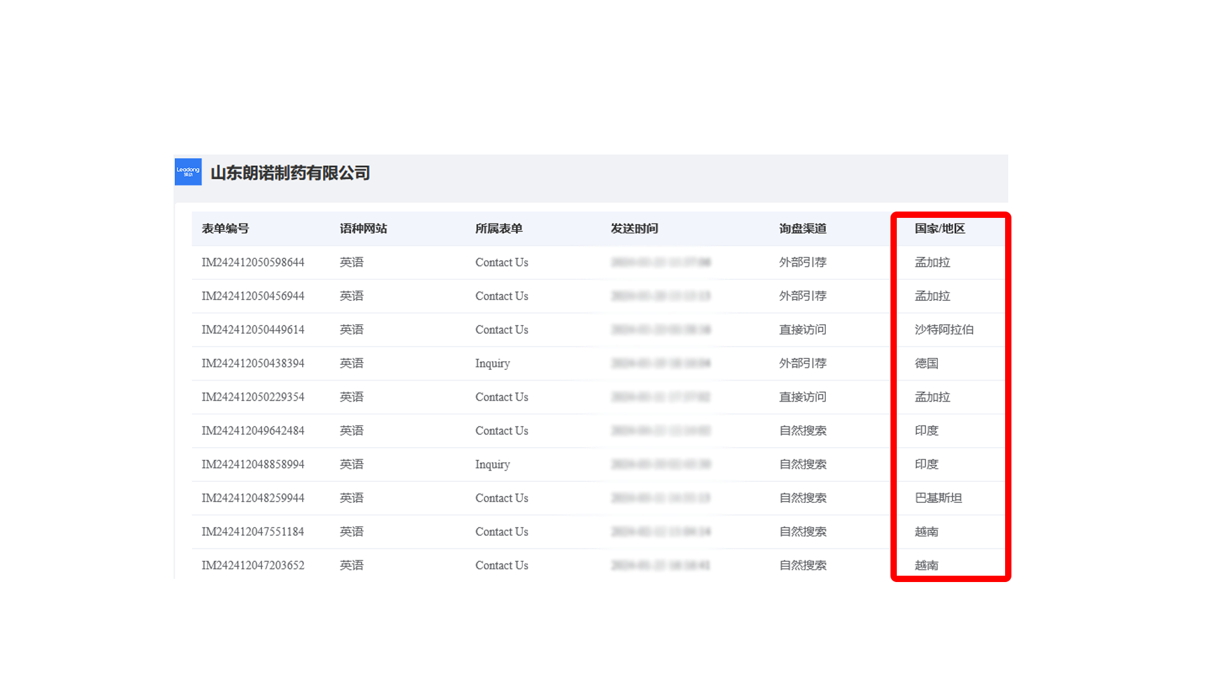Select the first 孟加拉 row
This screenshot has height=684, width=1216.
tap(931, 262)
